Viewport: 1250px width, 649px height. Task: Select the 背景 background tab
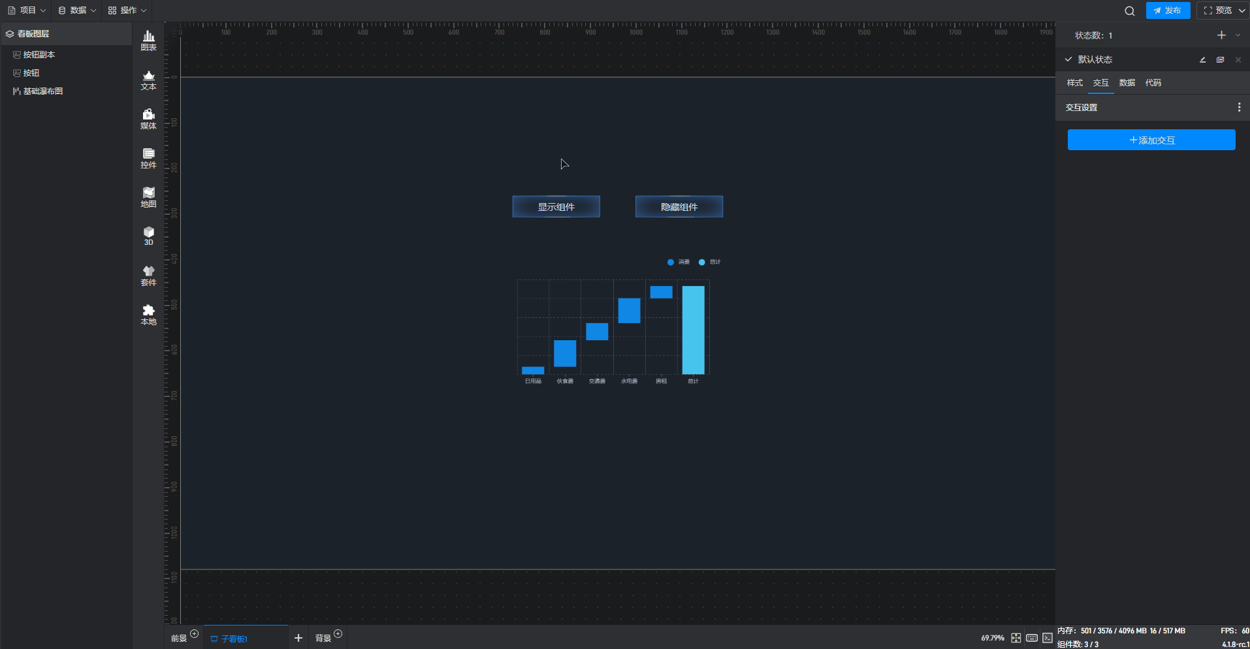323,639
